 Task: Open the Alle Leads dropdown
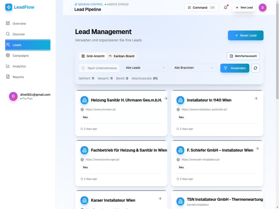pos(145,67)
